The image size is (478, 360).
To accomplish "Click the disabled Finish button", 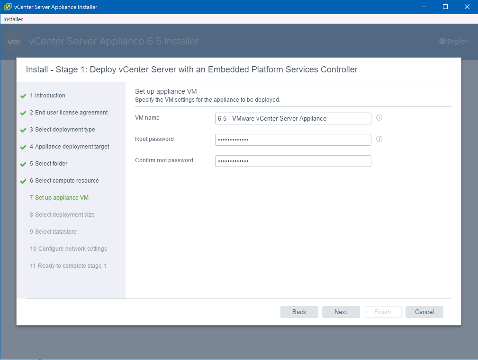I will pyautogui.click(x=383, y=312).
